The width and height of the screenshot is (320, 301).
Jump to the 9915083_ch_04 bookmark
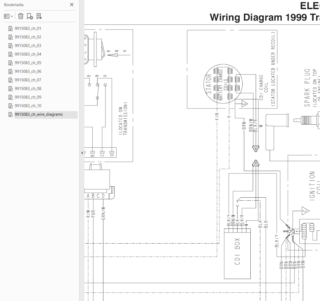point(28,54)
